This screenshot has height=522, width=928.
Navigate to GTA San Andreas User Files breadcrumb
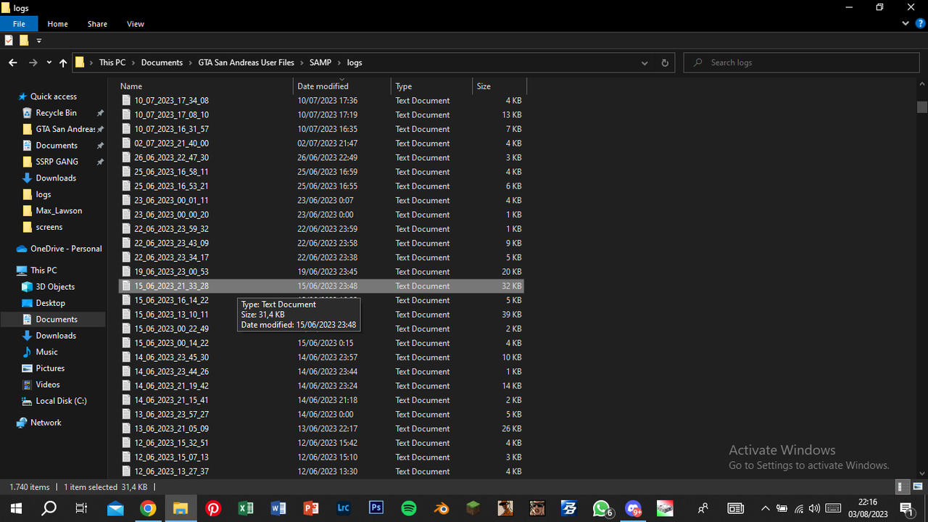[x=246, y=63]
